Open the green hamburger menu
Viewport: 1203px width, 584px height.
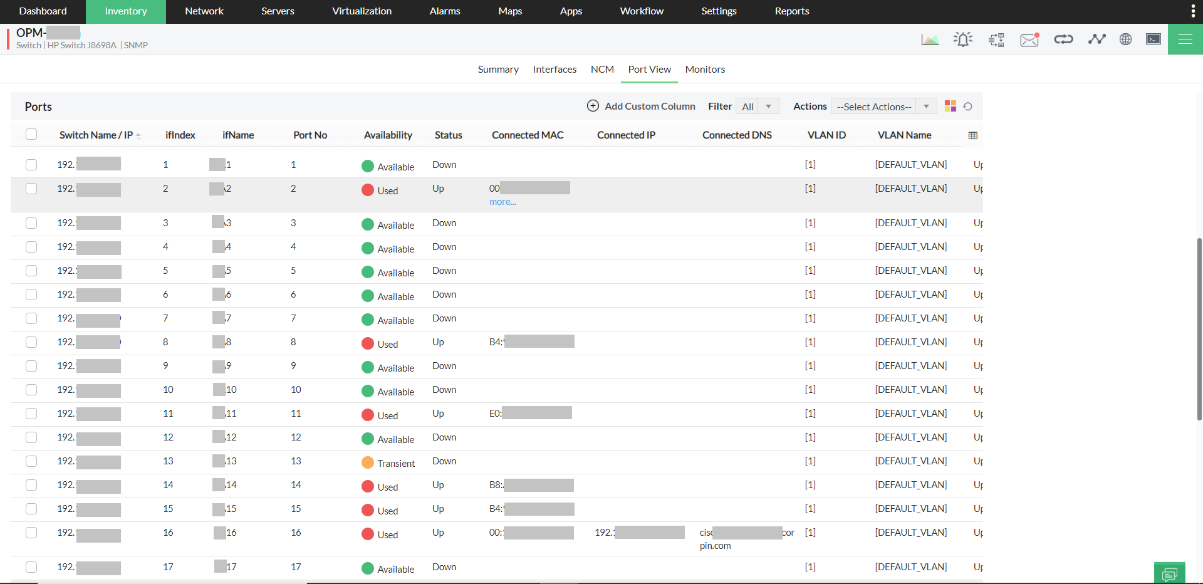[1185, 39]
